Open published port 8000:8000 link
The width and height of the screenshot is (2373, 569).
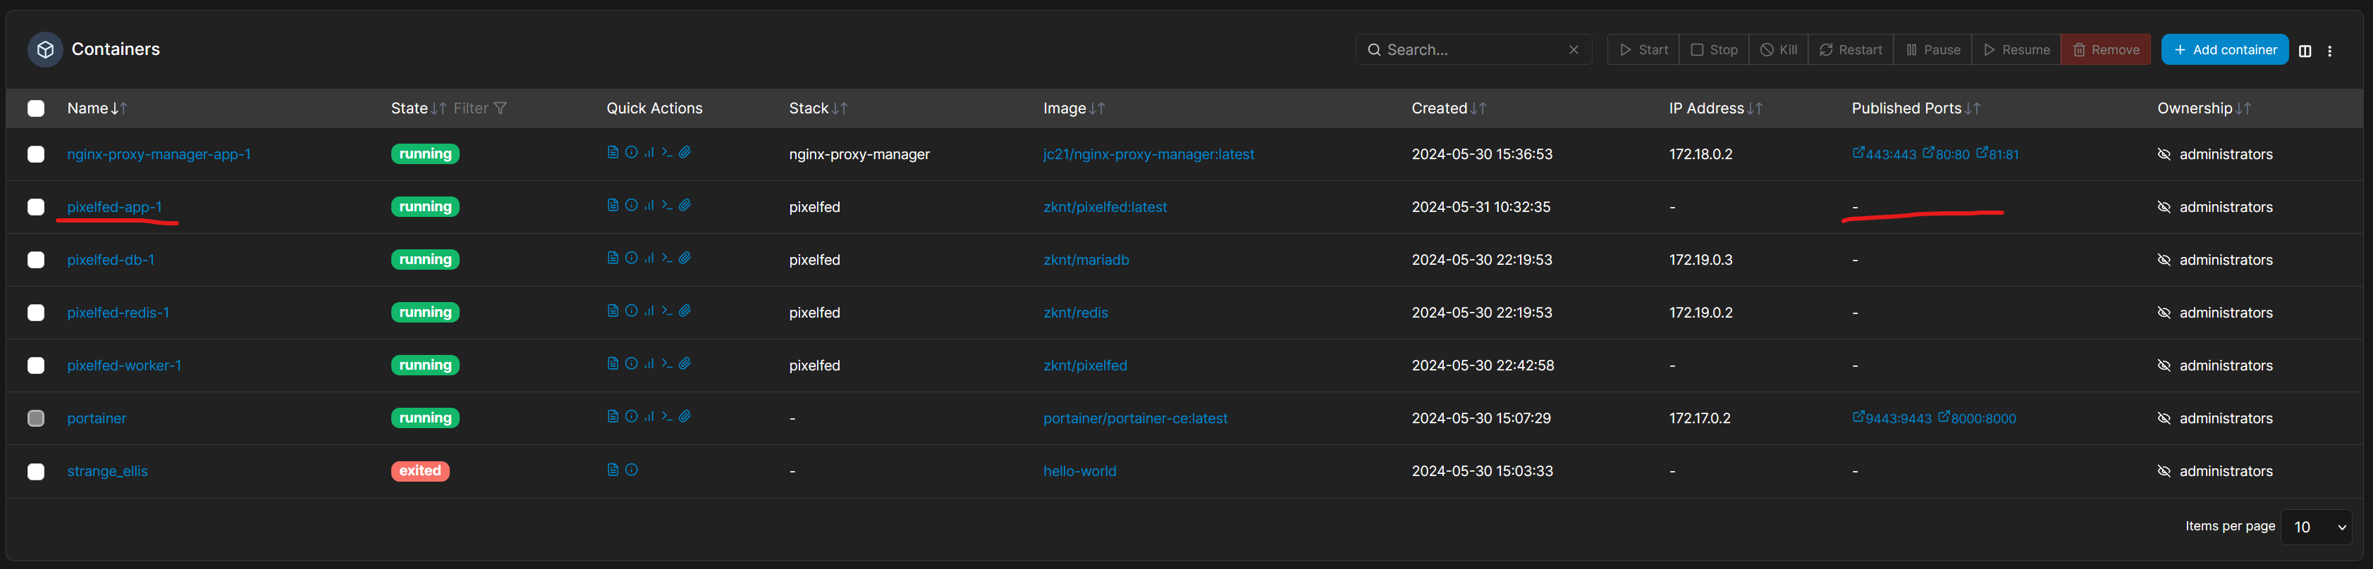pos(1977,418)
